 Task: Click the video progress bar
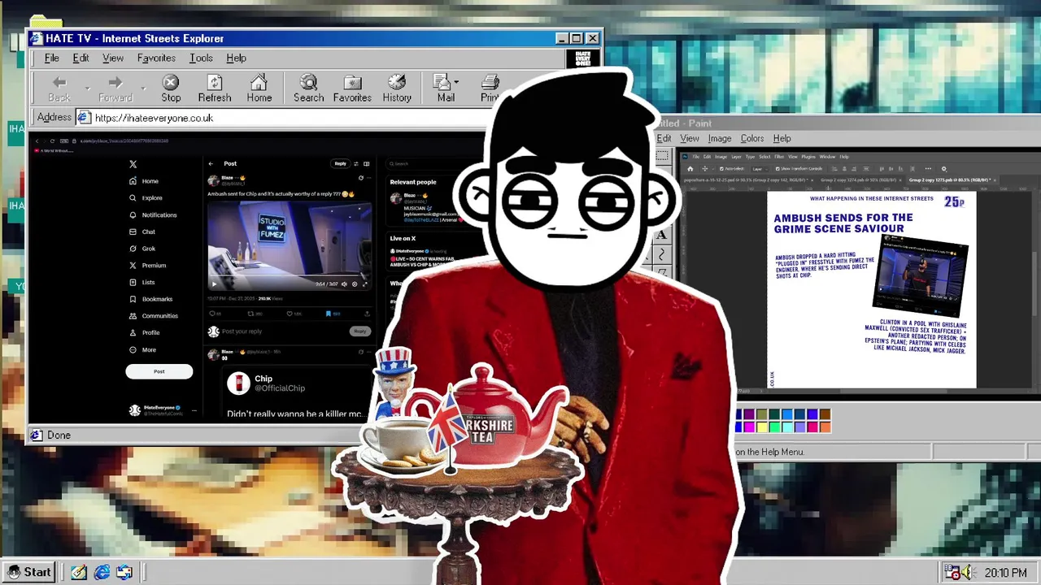pyautogui.click(x=290, y=275)
